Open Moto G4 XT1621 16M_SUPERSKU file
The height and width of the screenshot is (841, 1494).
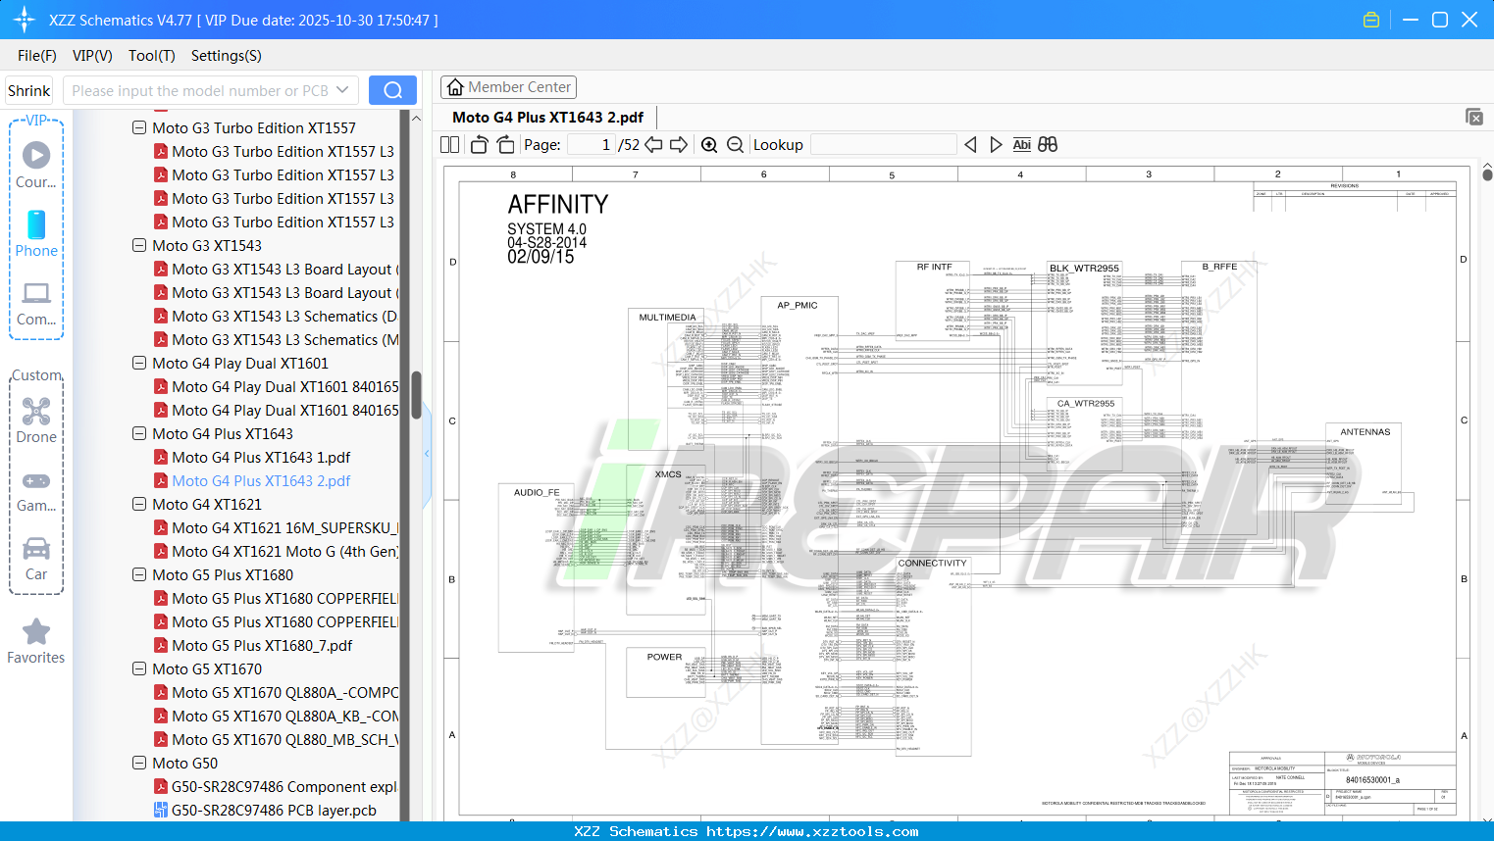tap(276, 527)
